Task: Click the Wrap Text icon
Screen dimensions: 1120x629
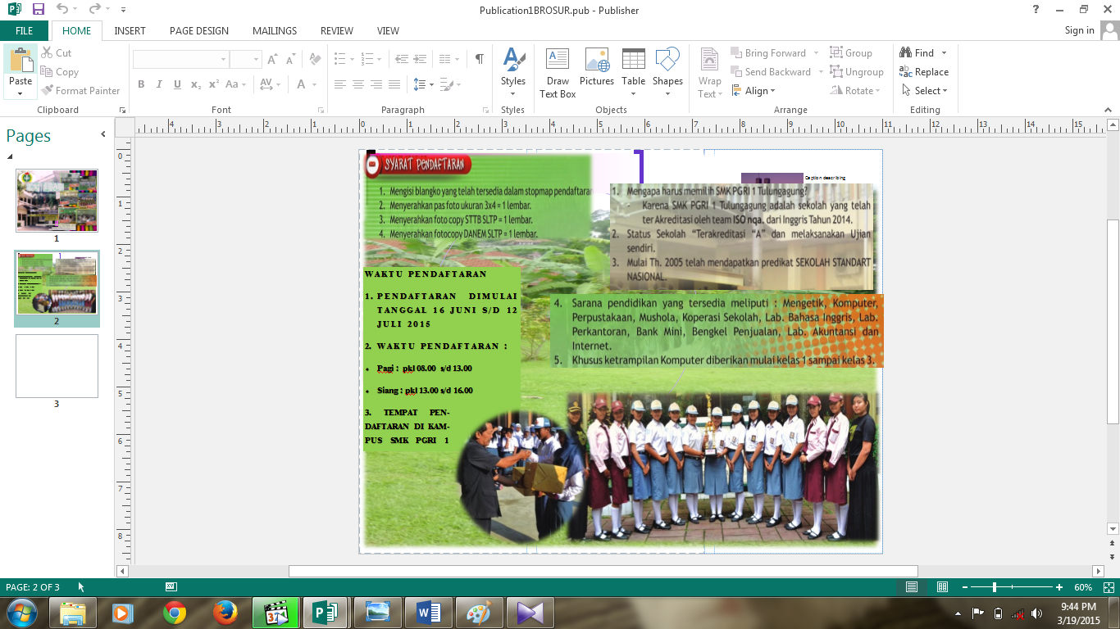Action: [709, 60]
